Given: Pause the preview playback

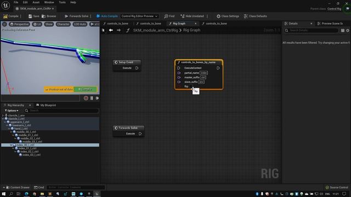Looking at the screenshot, I should coord(92,98).
